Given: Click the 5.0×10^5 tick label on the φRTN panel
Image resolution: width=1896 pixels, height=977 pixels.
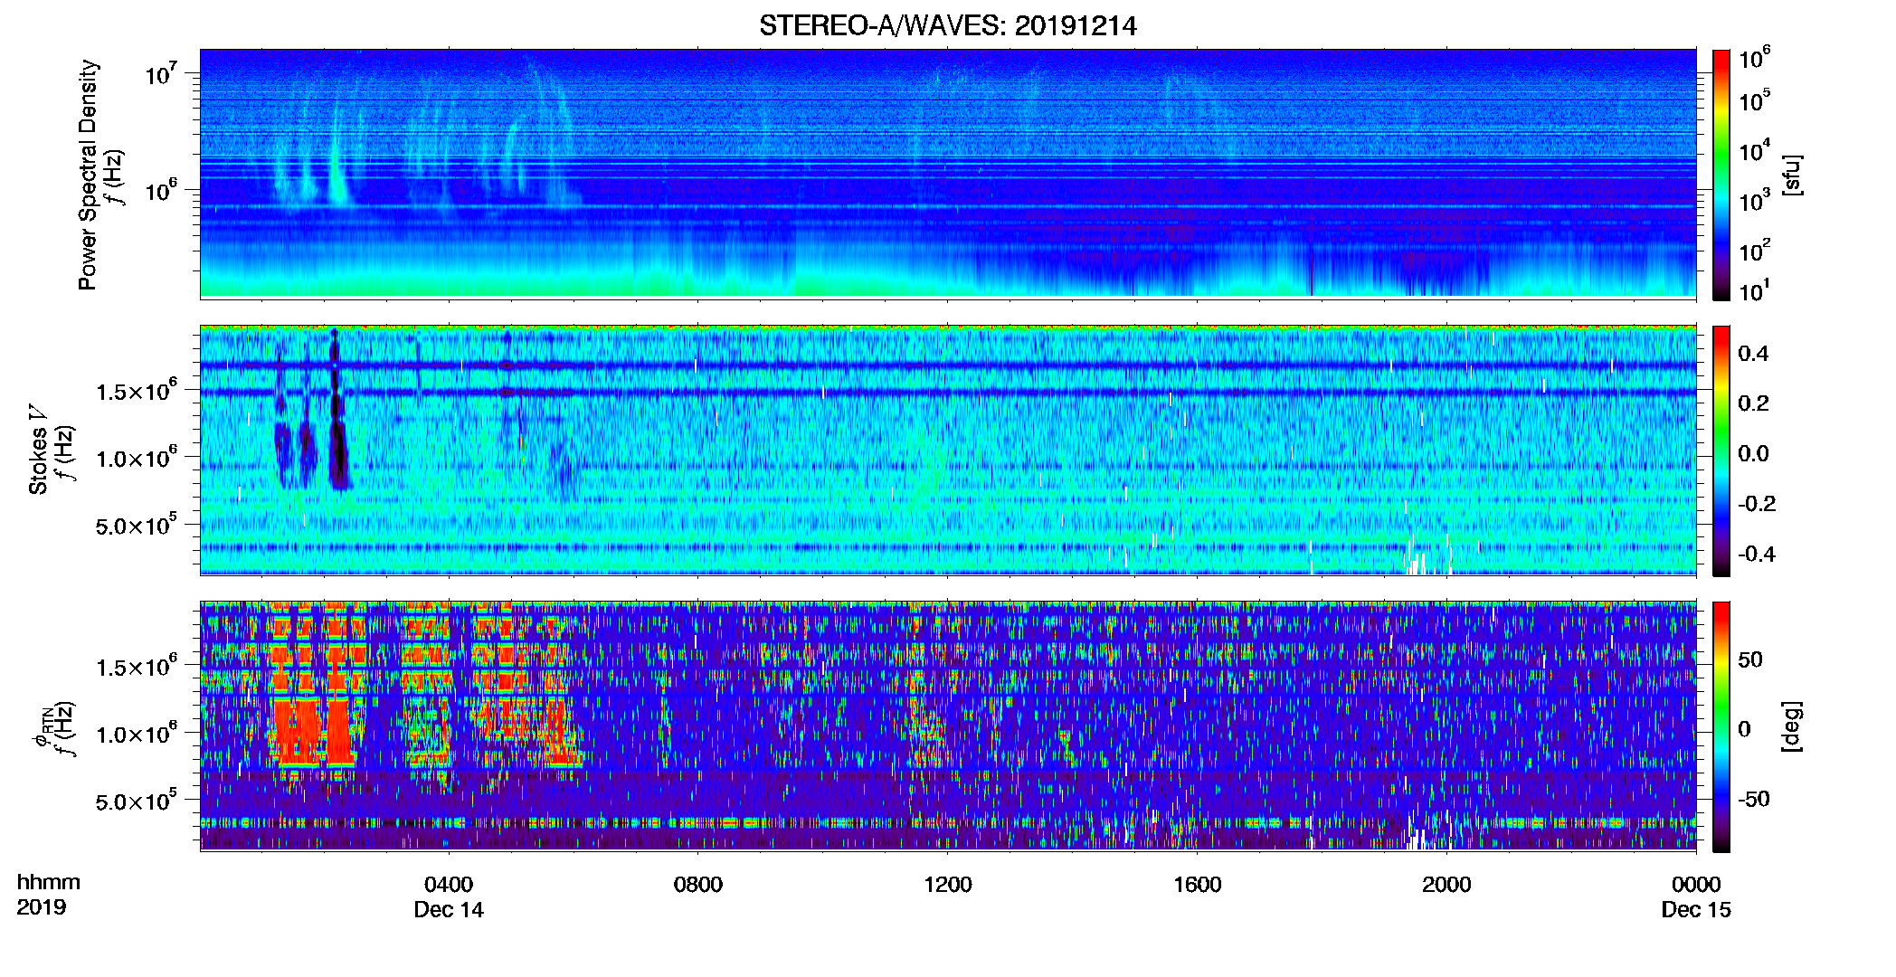Looking at the screenshot, I should click(137, 802).
